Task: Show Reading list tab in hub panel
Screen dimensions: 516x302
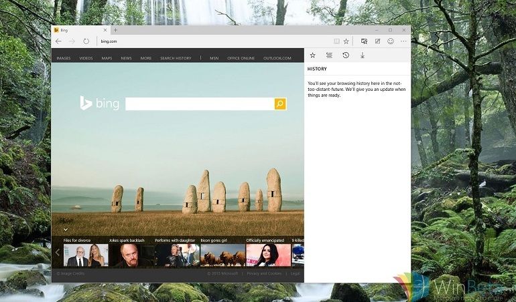Action: coord(329,55)
